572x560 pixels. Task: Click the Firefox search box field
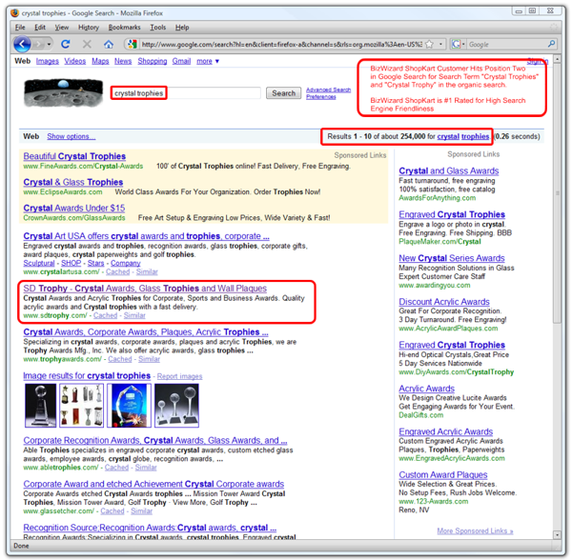507,45
